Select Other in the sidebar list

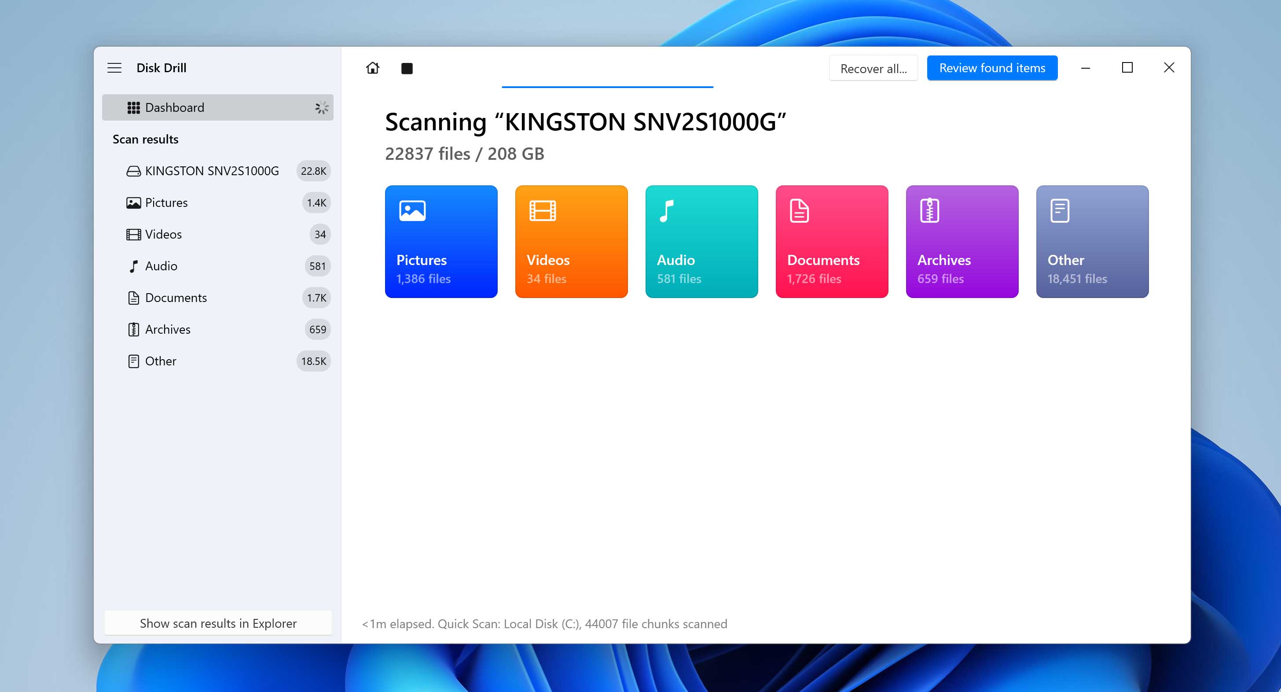coord(161,361)
